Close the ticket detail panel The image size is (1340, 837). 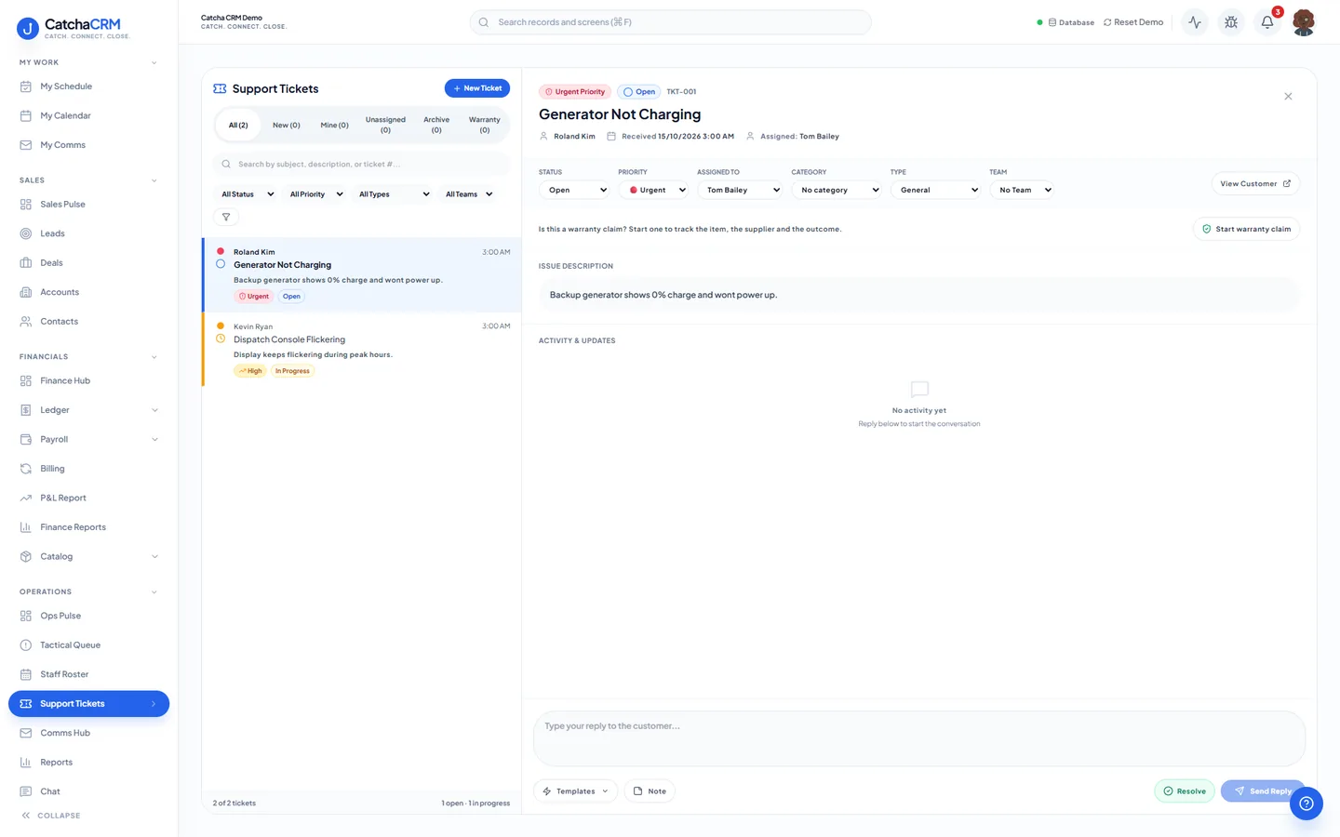tap(1288, 97)
